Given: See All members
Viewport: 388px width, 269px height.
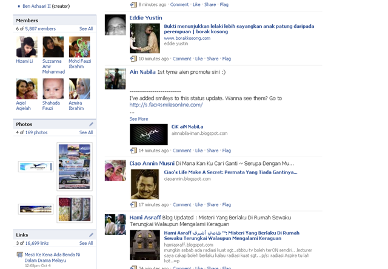Looking at the screenshot, I should click(x=86, y=28).
